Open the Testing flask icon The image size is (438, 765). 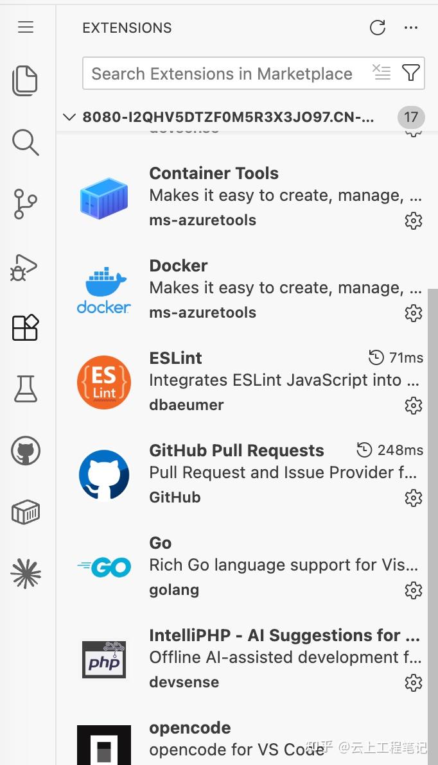tap(26, 389)
